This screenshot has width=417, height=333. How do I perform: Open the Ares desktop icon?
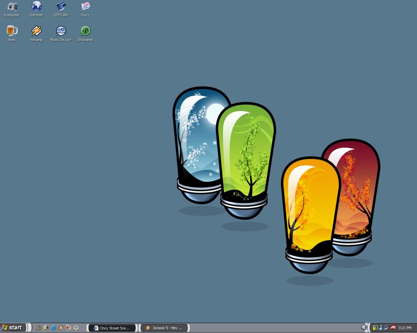point(12,31)
